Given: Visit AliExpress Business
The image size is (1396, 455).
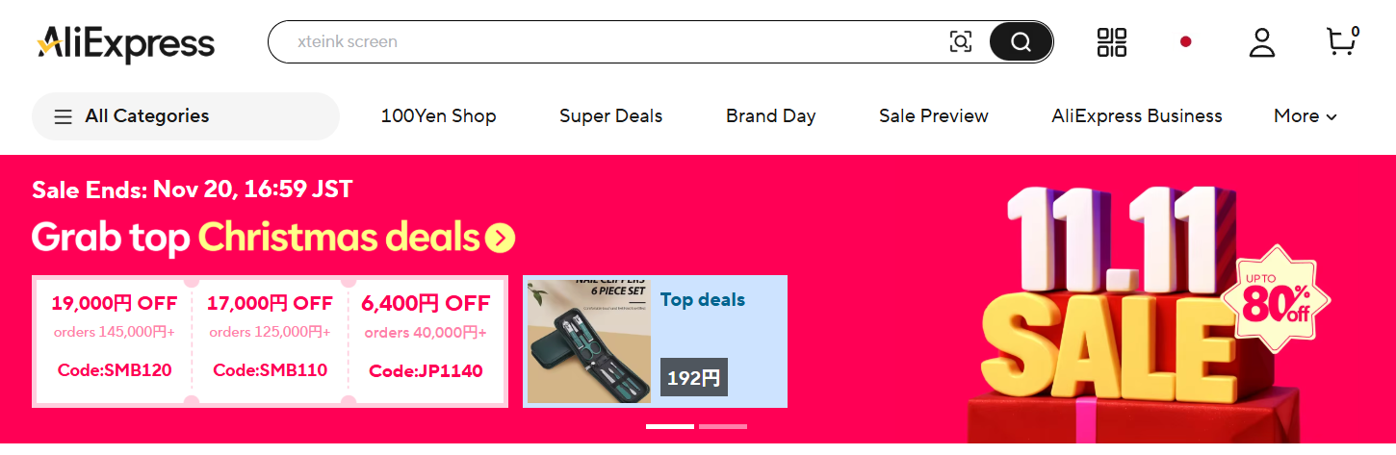Looking at the screenshot, I should (x=1136, y=116).
